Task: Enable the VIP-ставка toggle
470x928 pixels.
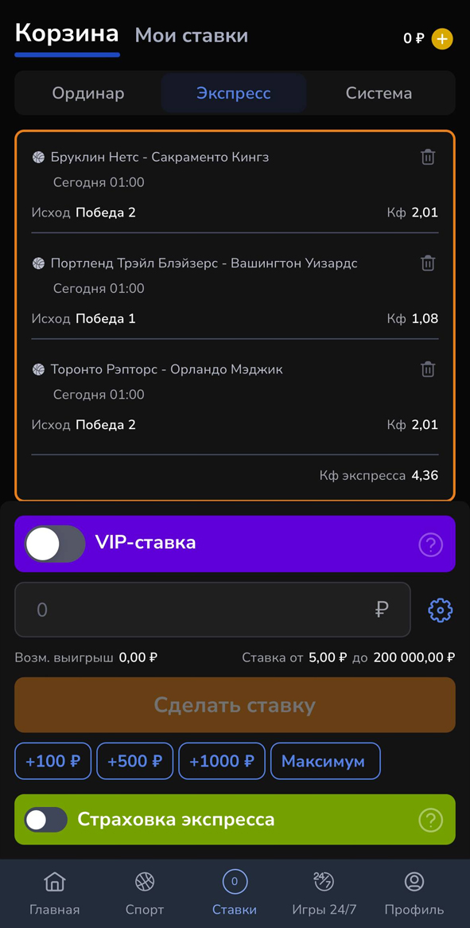Action: pyautogui.click(x=53, y=544)
